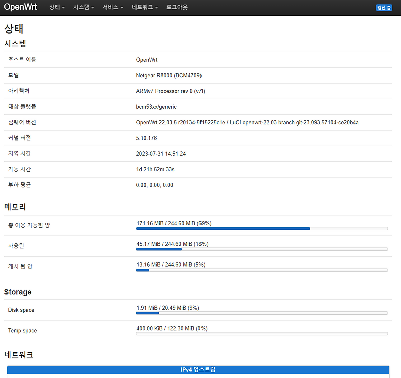Expand the 시스템 dropdown menu
Viewport: 401px width, 378px height.
click(x=83, y=8)
